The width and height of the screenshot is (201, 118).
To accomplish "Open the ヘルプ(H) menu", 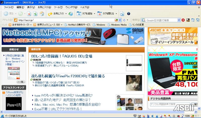I will pyautogui.click(x=85, y=7).
